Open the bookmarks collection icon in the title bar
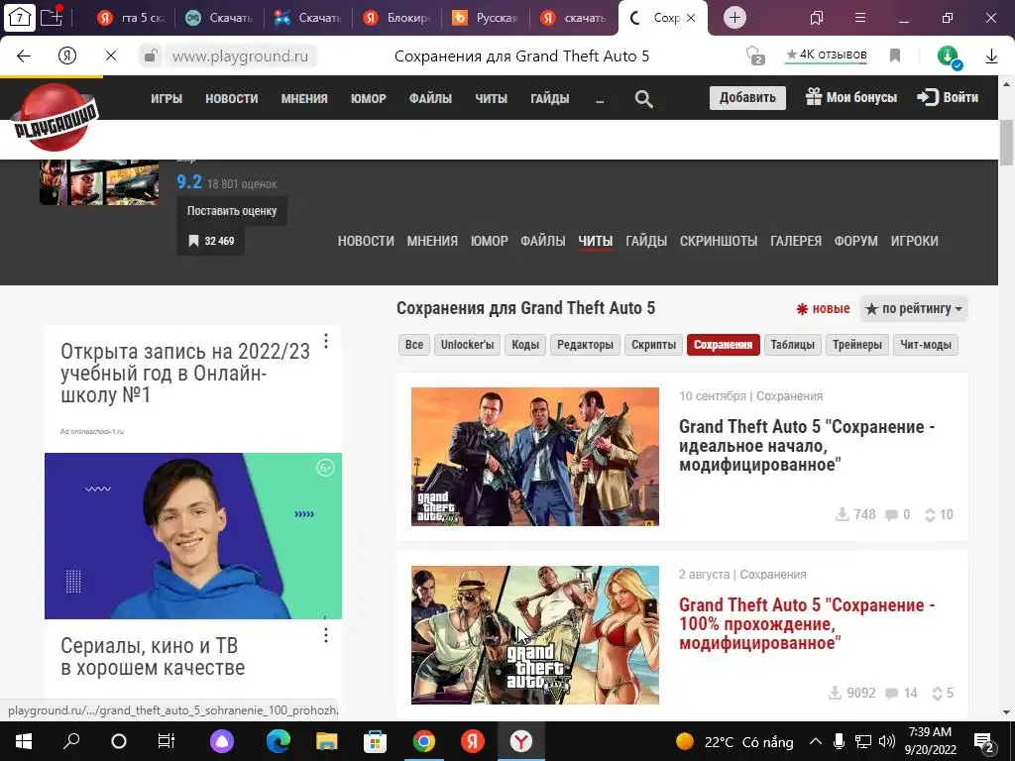Image resolution: width=1015 pixels, height=761 pixels. pos(817,18)
